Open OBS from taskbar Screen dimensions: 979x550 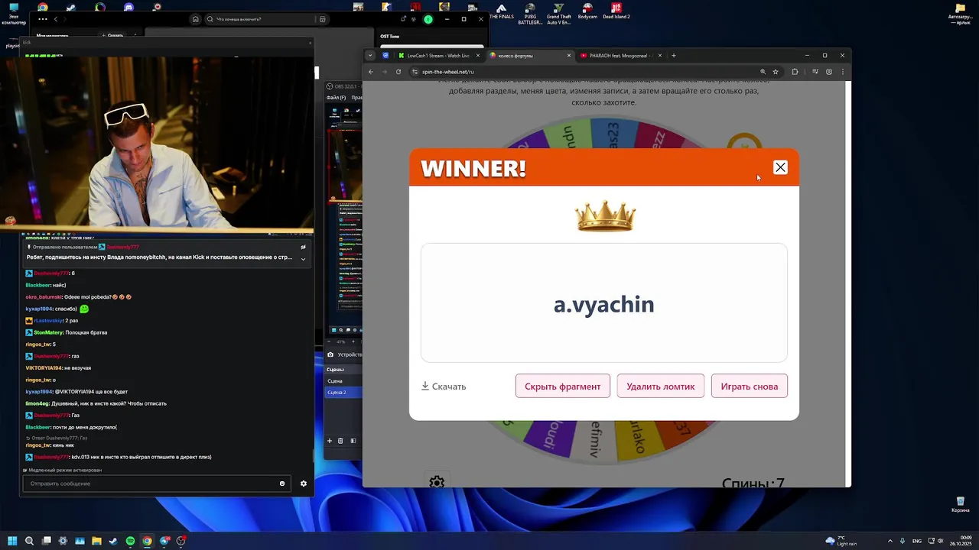coord(181,541)
